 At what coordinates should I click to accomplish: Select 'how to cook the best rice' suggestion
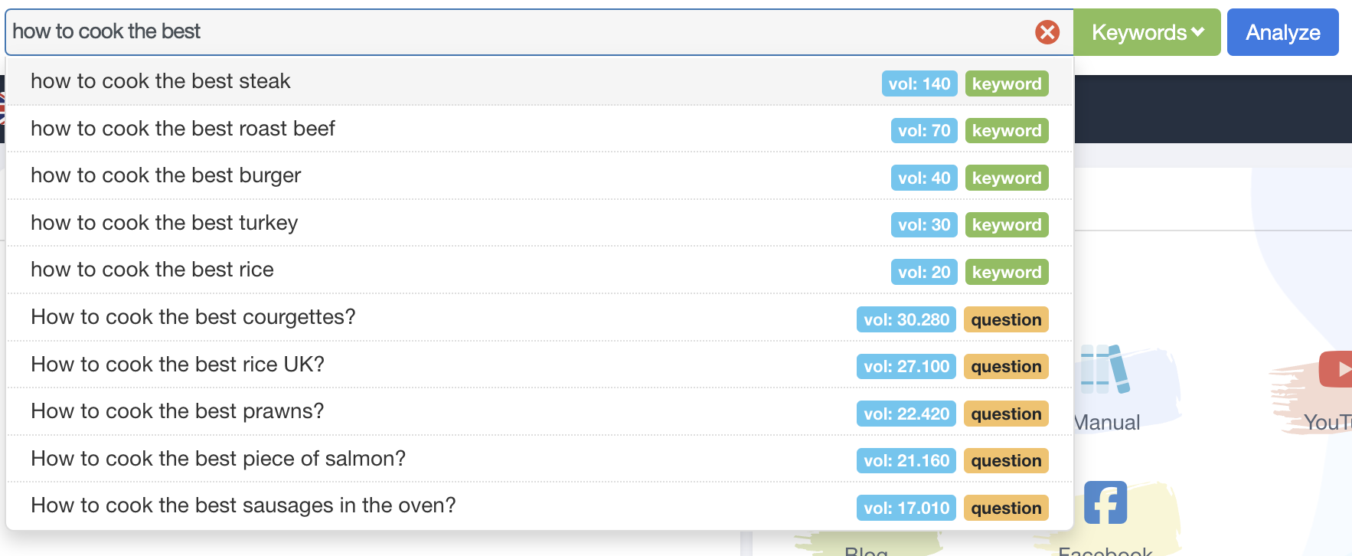[x=540, y=270]
